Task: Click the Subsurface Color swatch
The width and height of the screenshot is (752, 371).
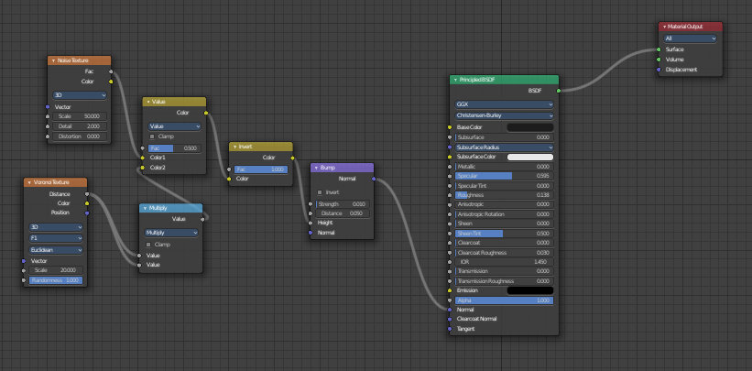Action: pyautogui.click(x=530, y=157)
